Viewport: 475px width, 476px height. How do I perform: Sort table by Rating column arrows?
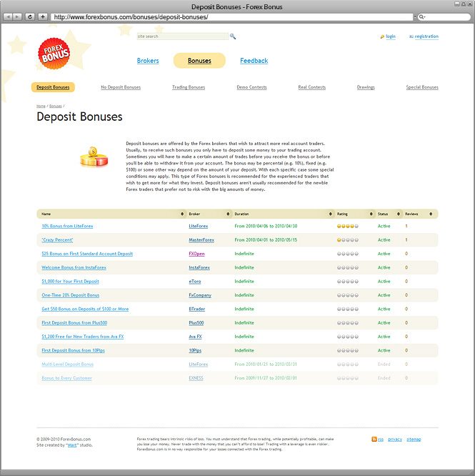tap(371, 214)
